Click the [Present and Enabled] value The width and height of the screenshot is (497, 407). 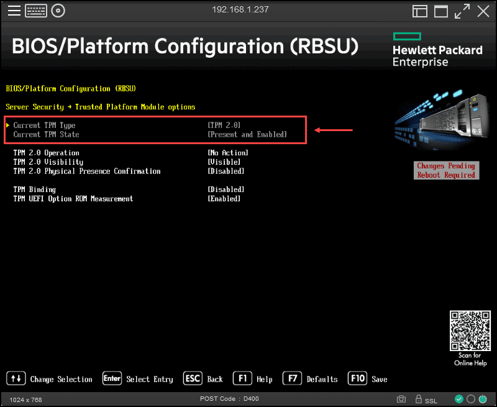click(247, 134)
